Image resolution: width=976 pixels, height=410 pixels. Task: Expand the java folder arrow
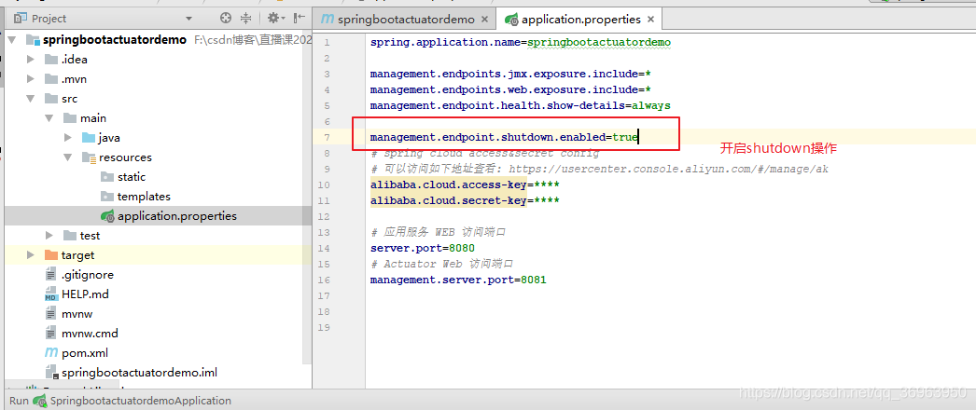point(68,137)
